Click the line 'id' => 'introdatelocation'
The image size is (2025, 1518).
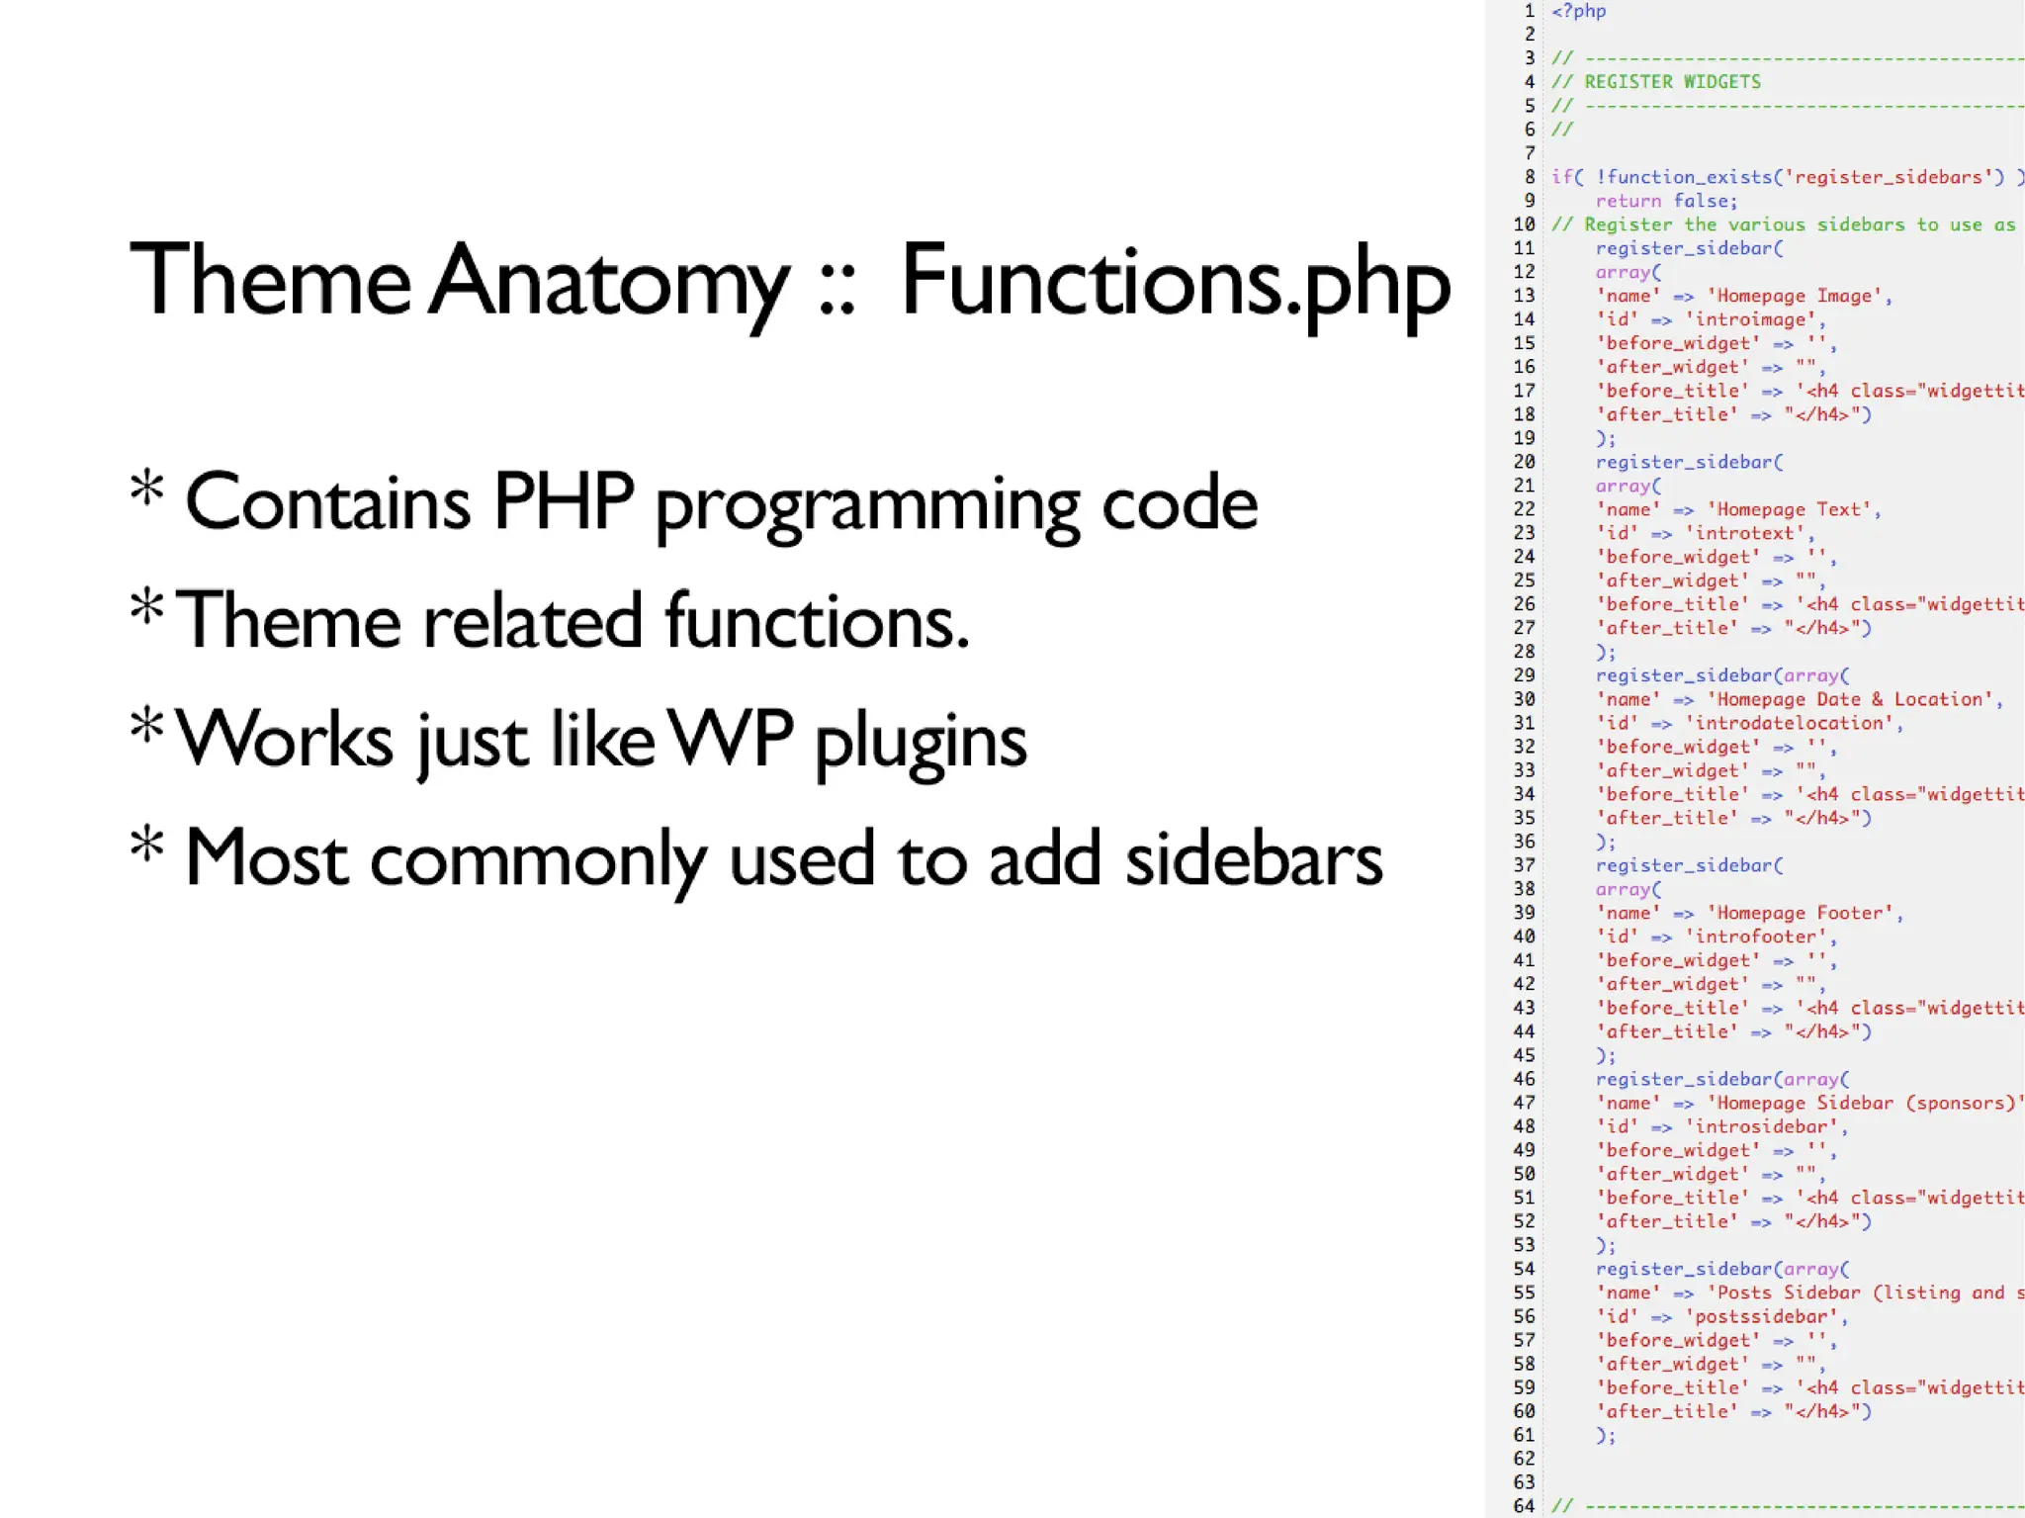click(1749, 723)
